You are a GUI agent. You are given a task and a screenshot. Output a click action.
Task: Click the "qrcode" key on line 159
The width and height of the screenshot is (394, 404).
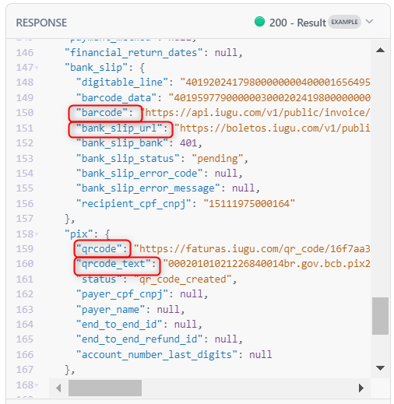click(99, 249)
